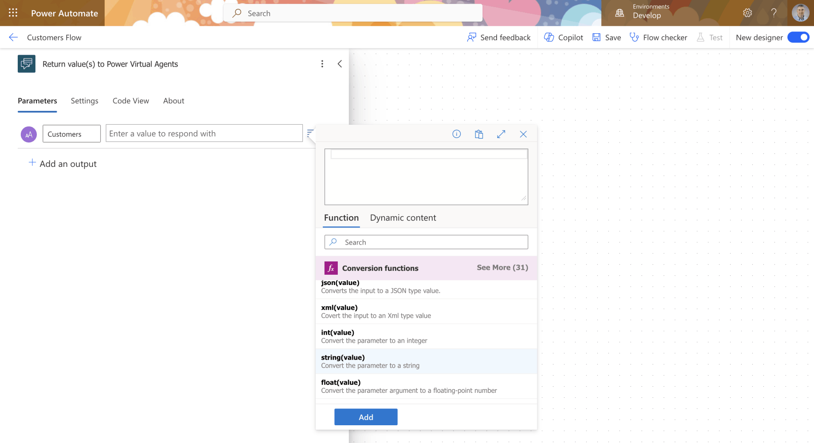Viewport: 814px width, 443px height.
Task: Open the expression info icon
Action: pos(457,134)
